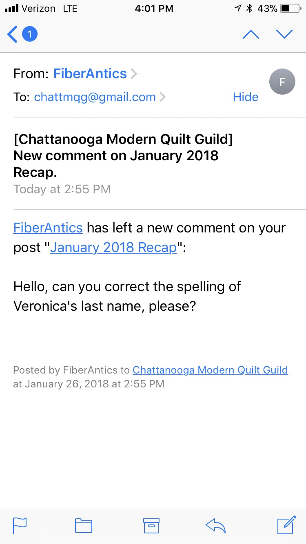
Task: Open the chattmqg@gmail.com recipient details
Action: 95,97
